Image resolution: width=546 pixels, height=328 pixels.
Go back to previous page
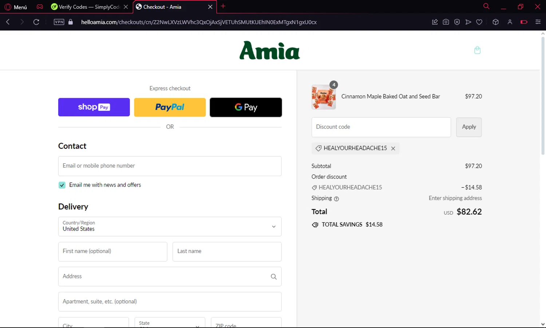click(8, 22)
